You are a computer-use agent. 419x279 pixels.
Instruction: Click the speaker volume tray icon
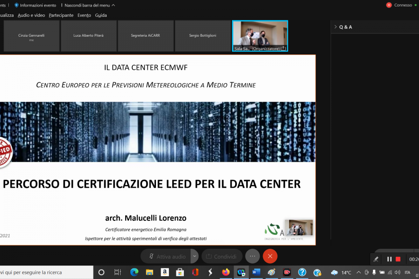[398, 272]
